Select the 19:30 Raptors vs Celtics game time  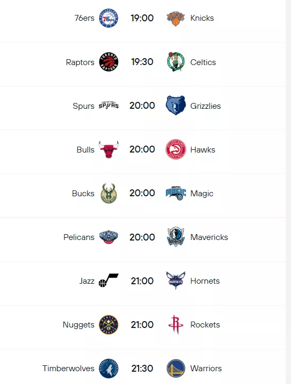142,62
